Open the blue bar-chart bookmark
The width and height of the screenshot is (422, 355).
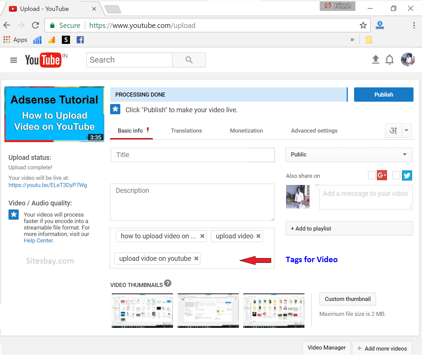(x=37, y=40)
